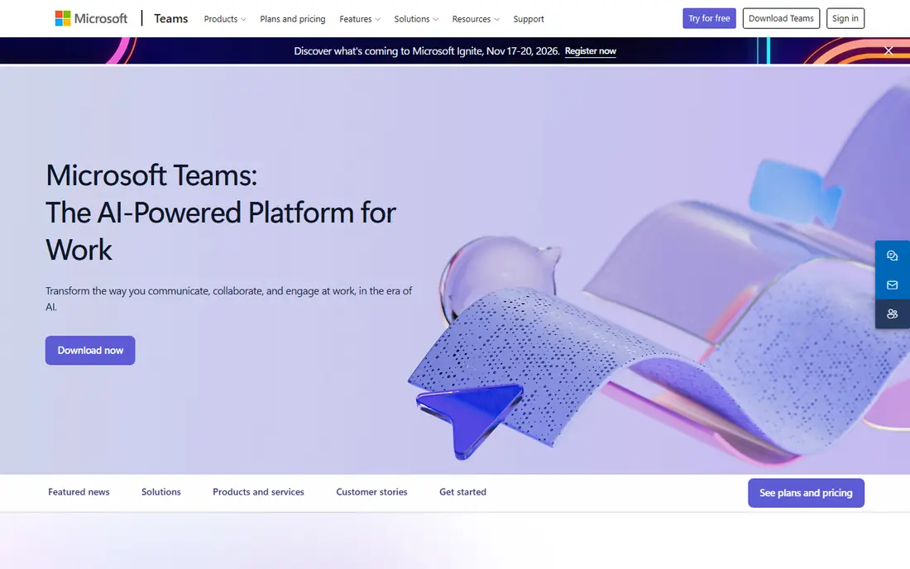
Task: Jump to Customer stories section
Action: point(371,492)
